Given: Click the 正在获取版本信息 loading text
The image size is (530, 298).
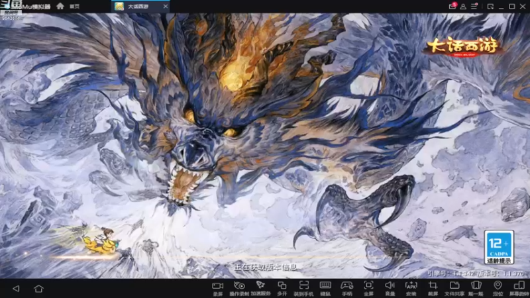Looking at the screenshot, I should click(266, 268).
